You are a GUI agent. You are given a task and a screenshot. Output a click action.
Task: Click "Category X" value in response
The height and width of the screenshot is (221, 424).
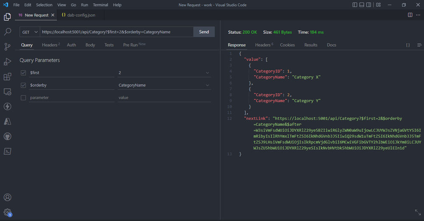pos(306,77)
